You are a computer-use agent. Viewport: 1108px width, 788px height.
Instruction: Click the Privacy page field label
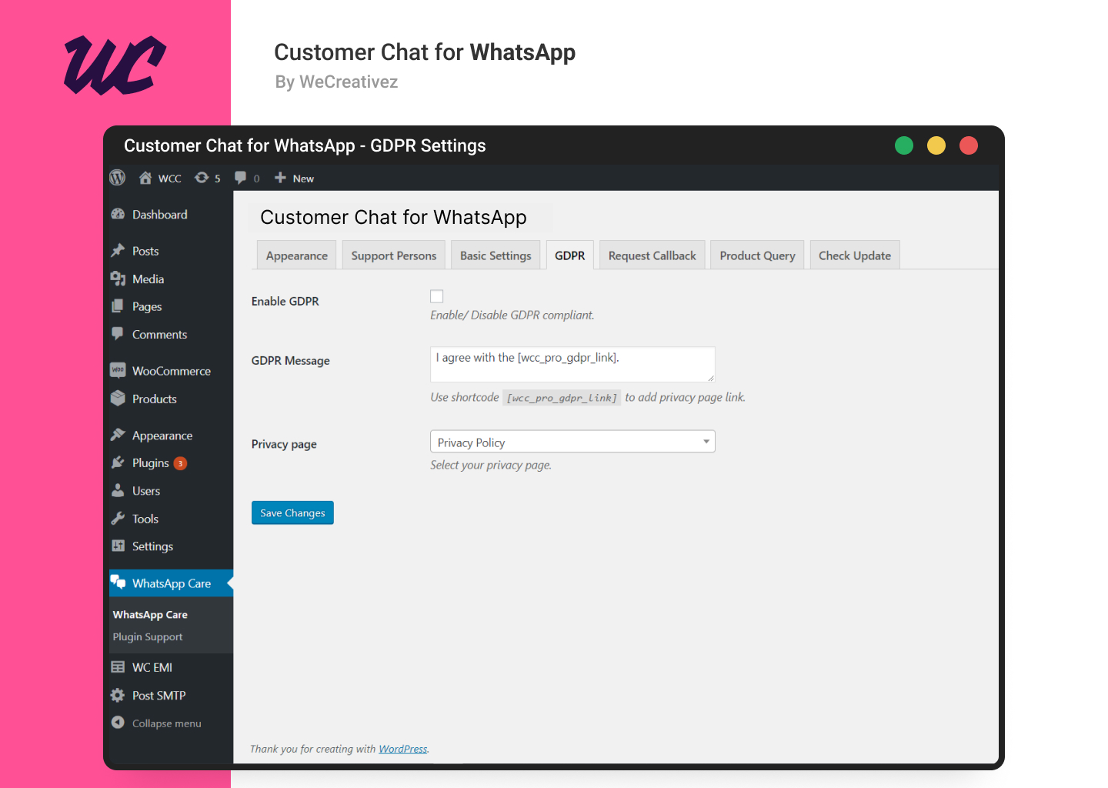[x=284, y=444]
